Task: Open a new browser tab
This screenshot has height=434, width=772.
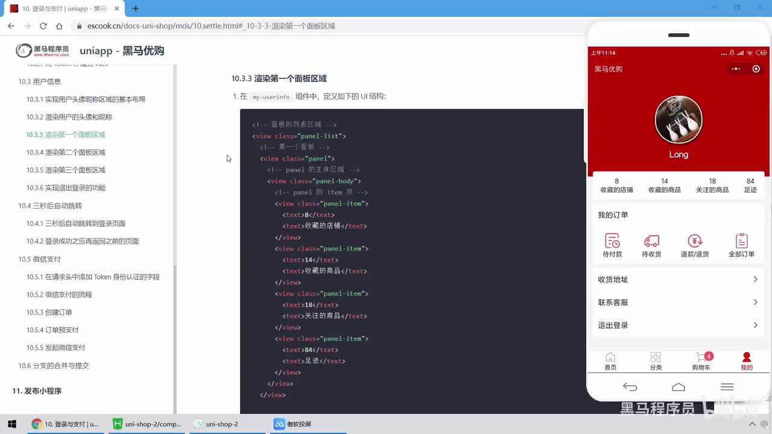Action: pos(136,8)
